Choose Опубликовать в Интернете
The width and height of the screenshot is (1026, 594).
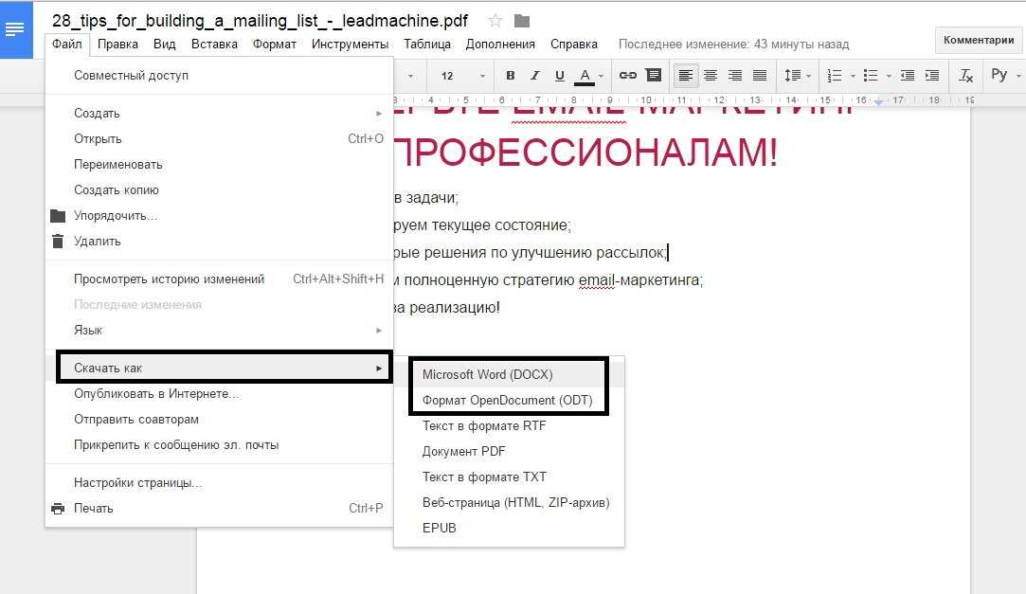tap(219, 394)
